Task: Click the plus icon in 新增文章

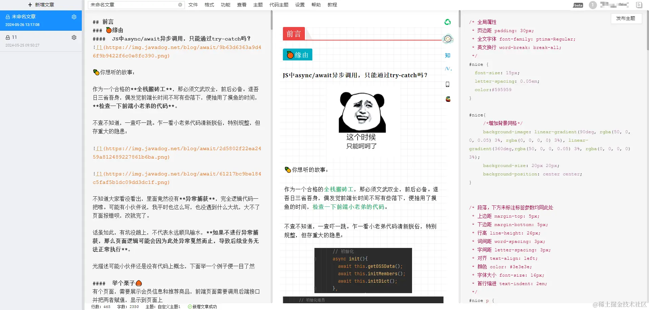Action: [30, 5]
